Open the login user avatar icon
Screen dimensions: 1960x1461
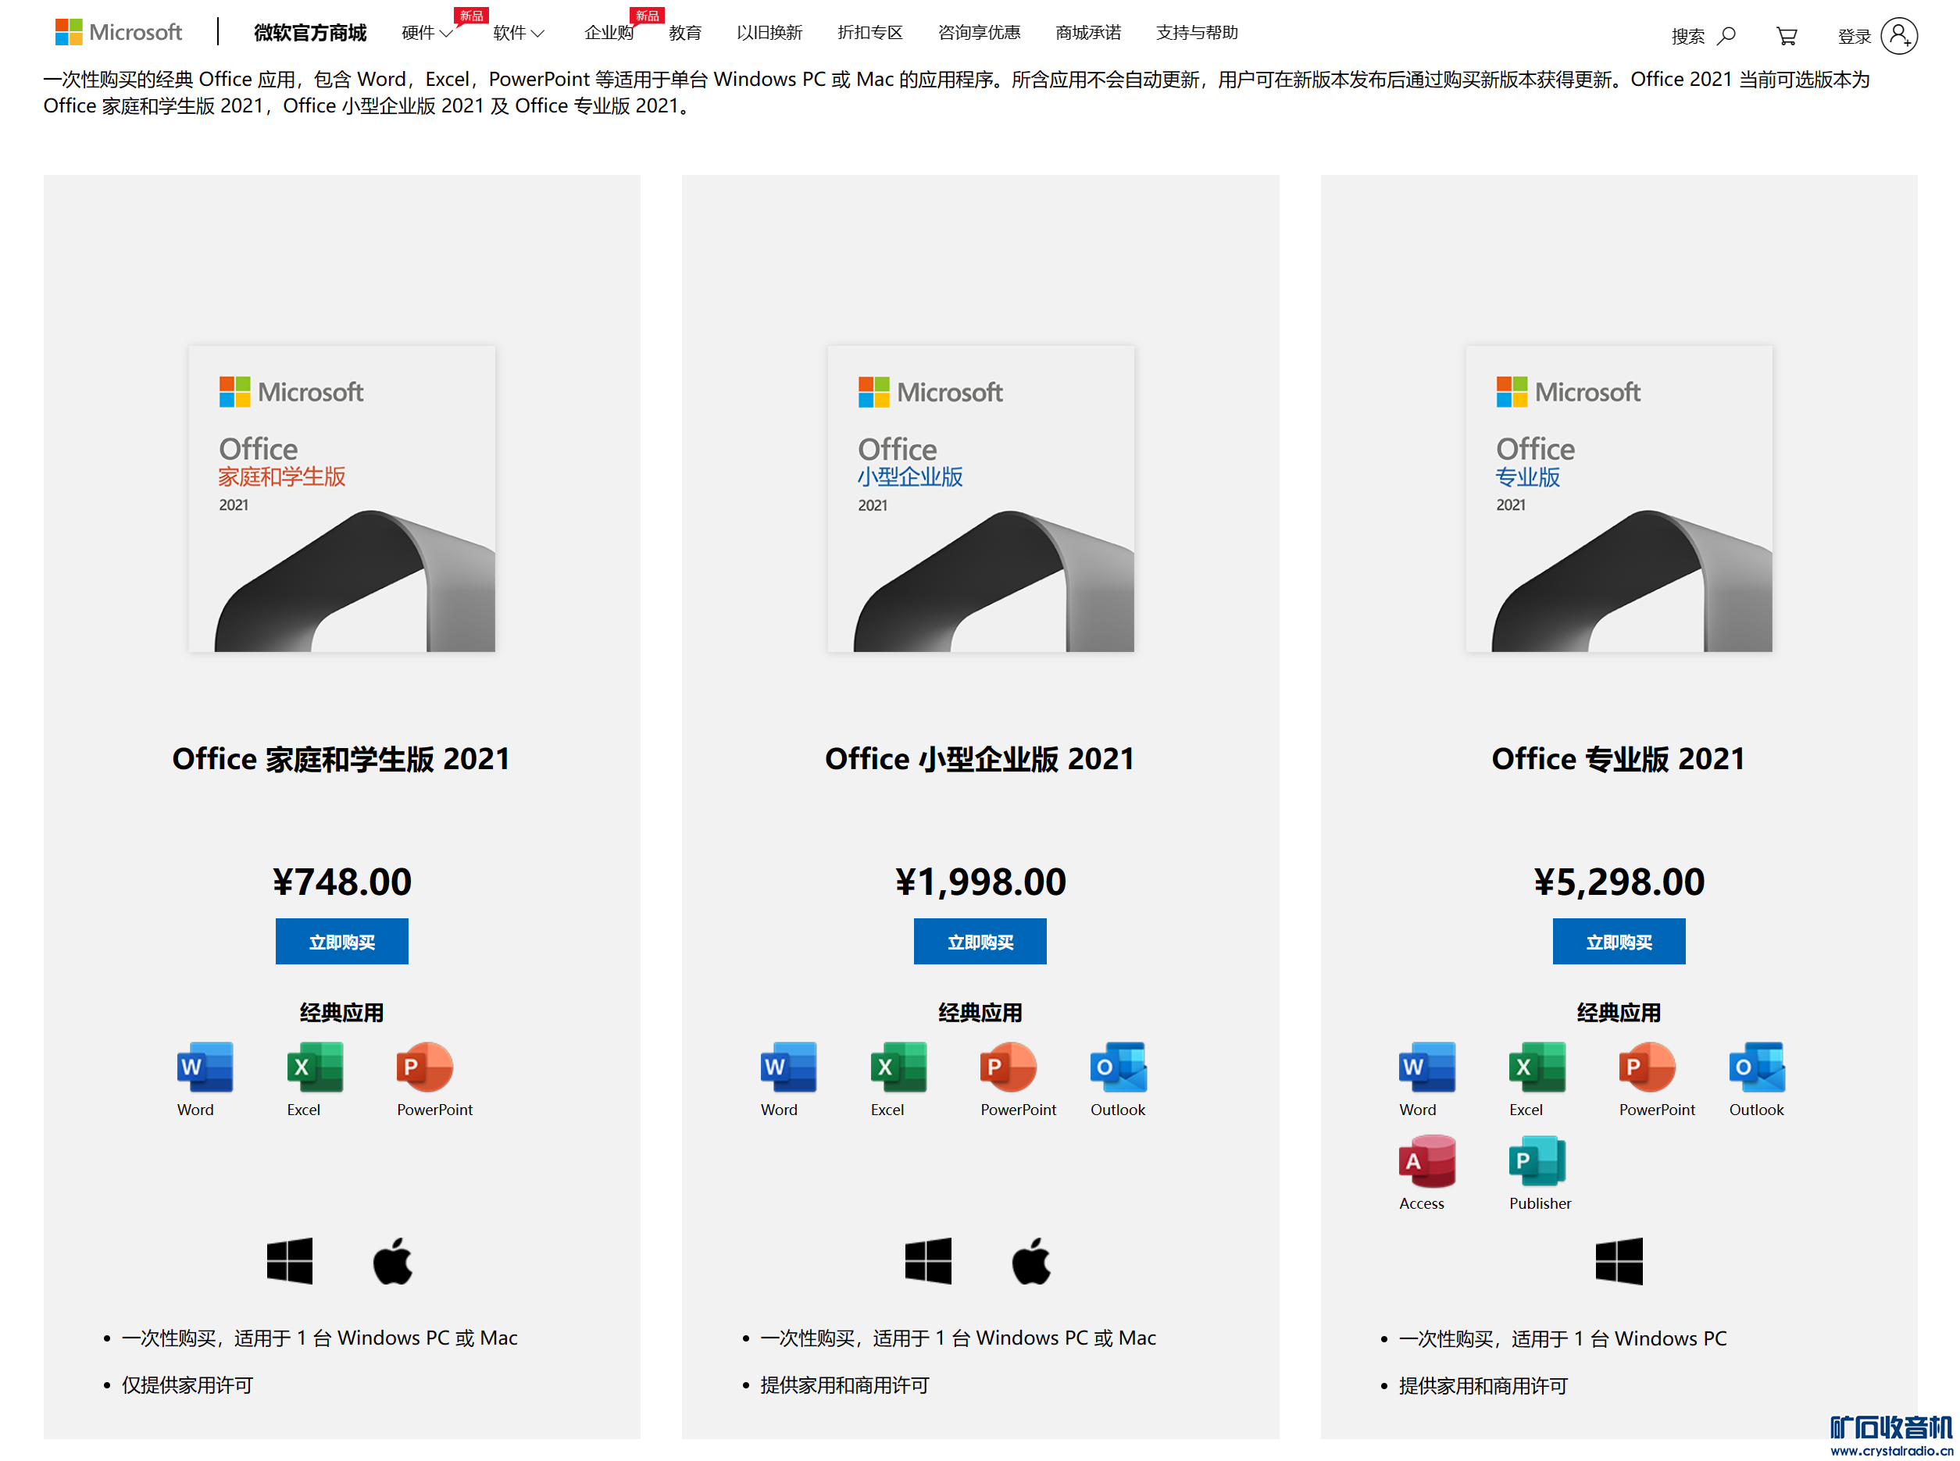1898,35
